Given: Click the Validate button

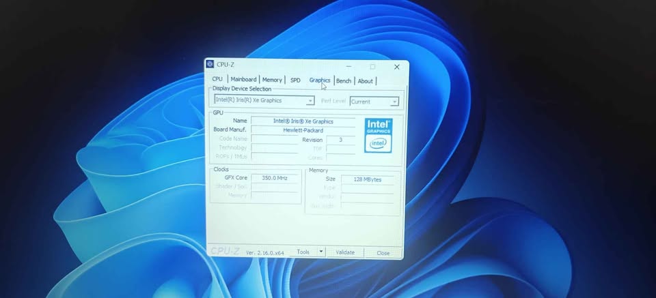Looking at the screenshot, I should click(x=345, y=252).
